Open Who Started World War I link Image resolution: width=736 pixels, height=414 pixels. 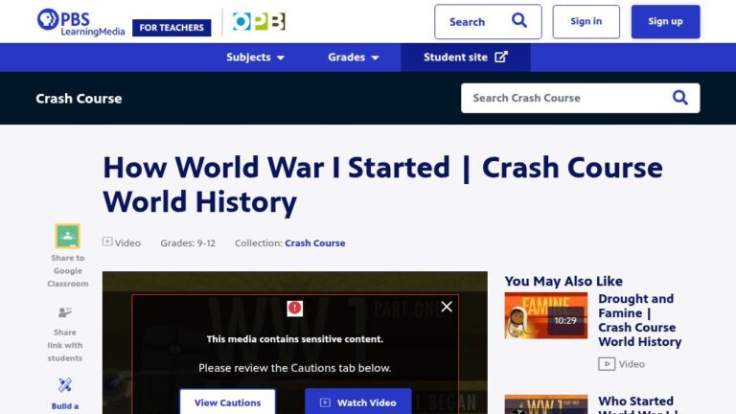point(640,404)
